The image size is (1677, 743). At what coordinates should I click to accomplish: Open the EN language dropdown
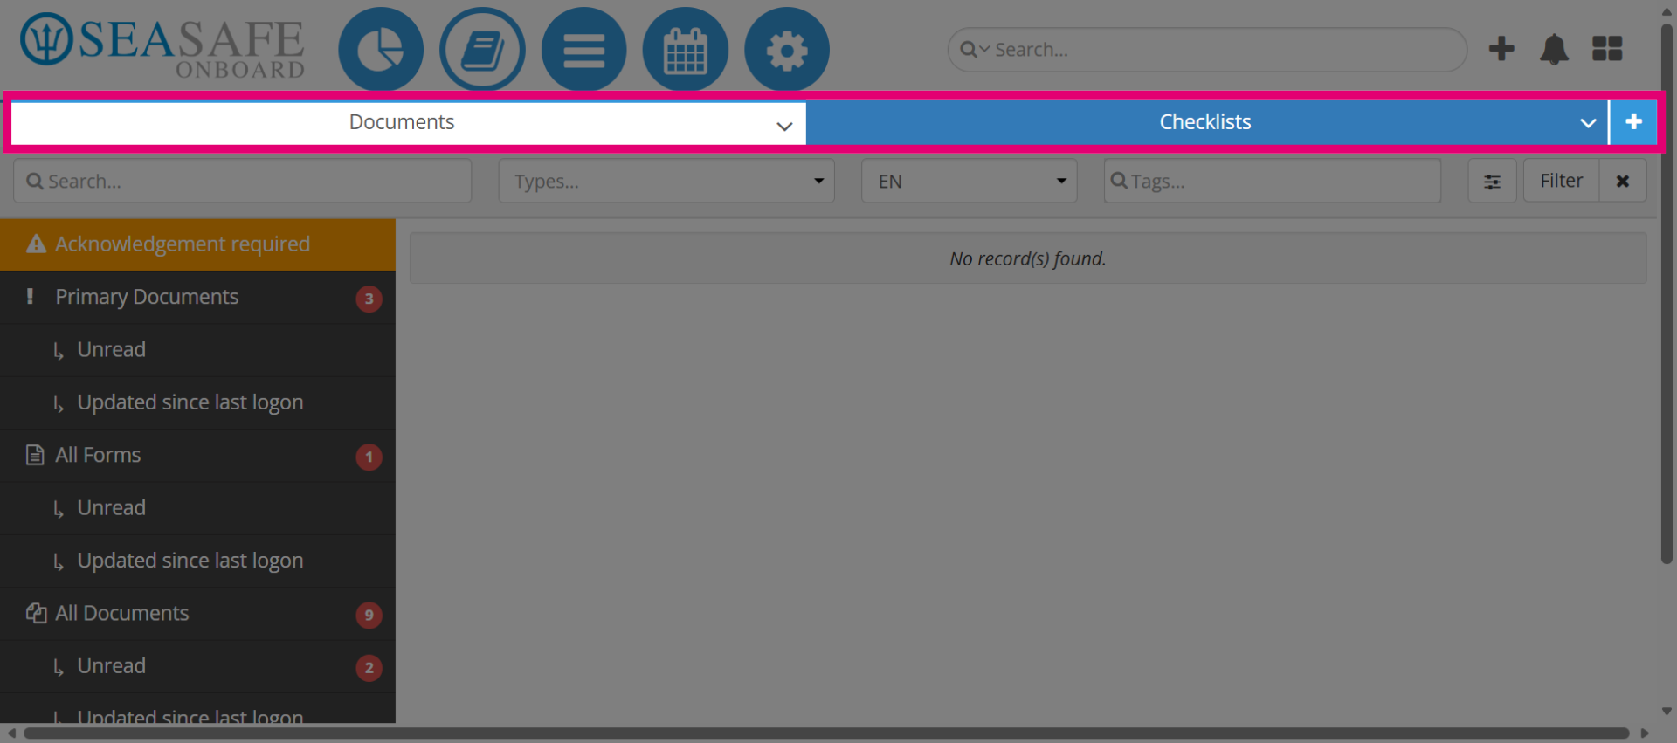point(969,181)
